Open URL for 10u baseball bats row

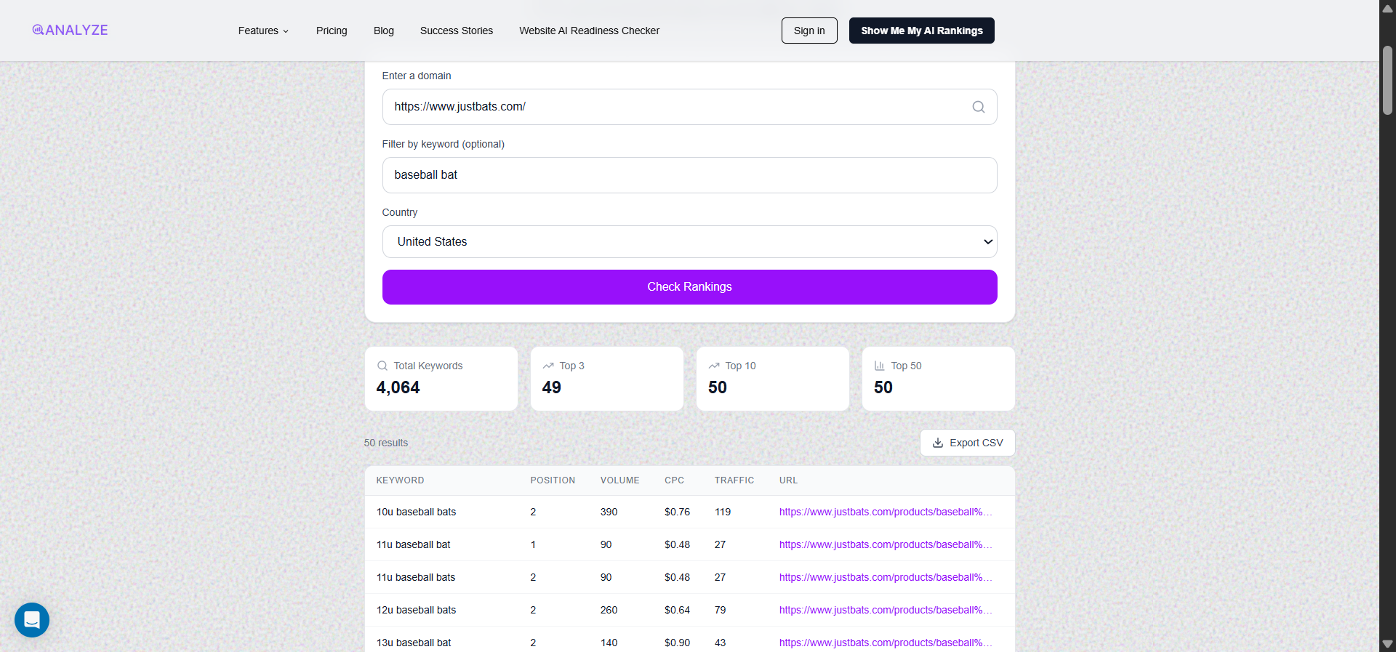[886, 512]
